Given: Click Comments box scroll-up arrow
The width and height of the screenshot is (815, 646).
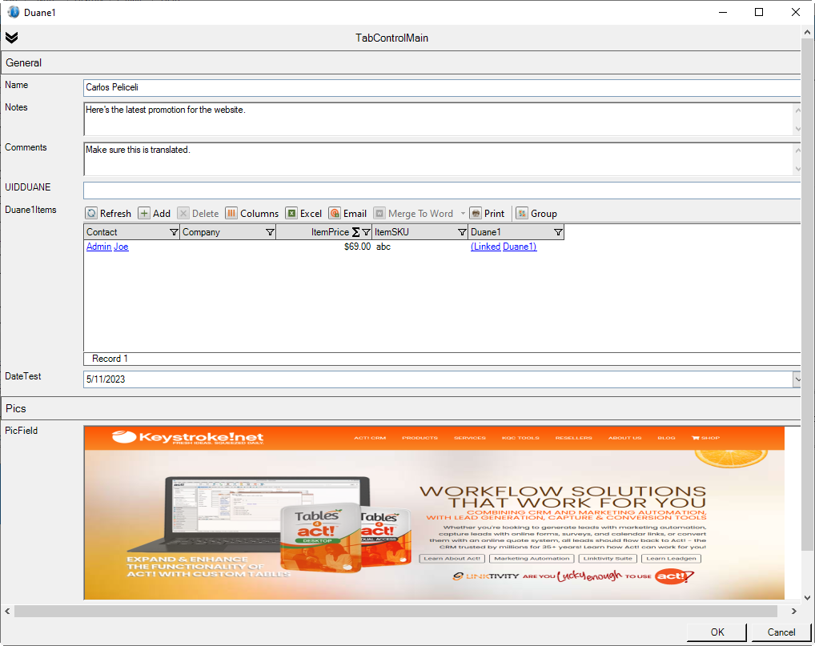Looking at the screenshot, I should (797, 150).
